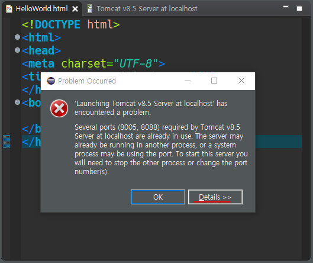
Task: Click the 'Launching Tomcat v8.5' message text
Action: (151, 108)
